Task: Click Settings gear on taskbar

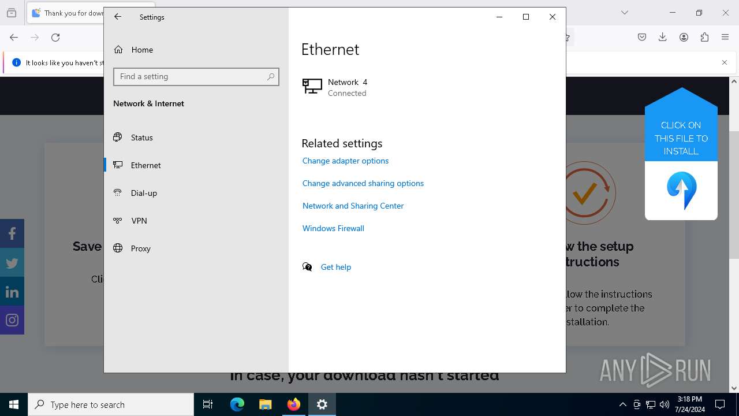Action: click(322, 404)
